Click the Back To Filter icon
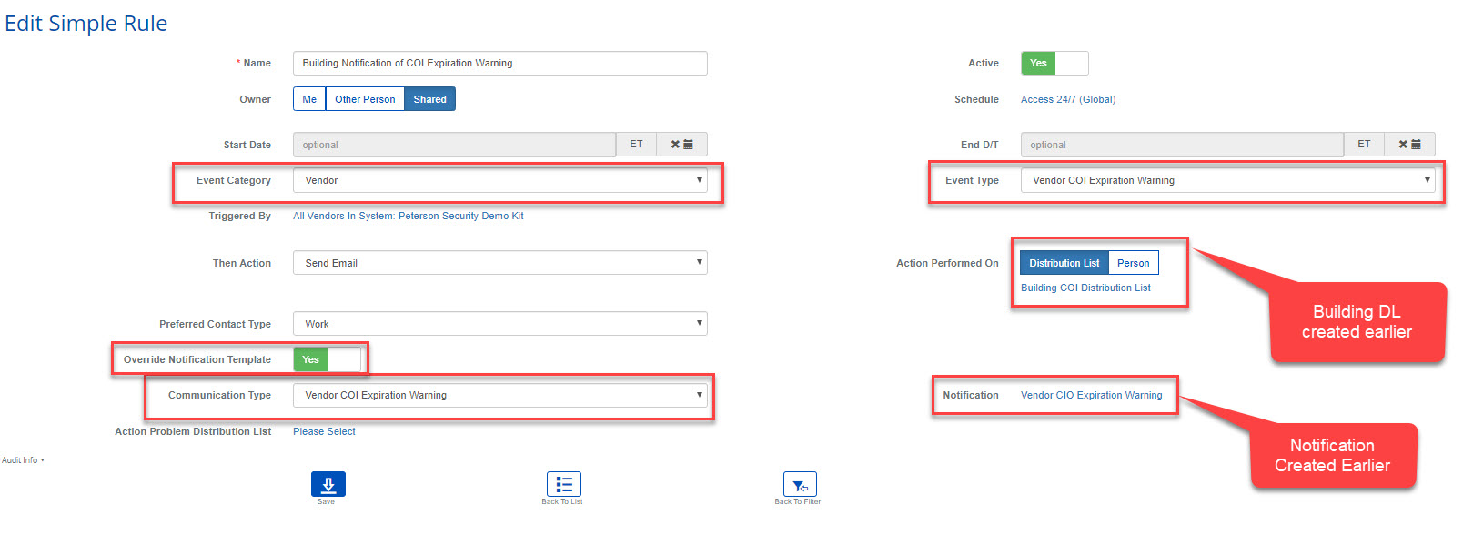Image resolution: width=1473 pixels, height=535 pixels. pos(799,484)
